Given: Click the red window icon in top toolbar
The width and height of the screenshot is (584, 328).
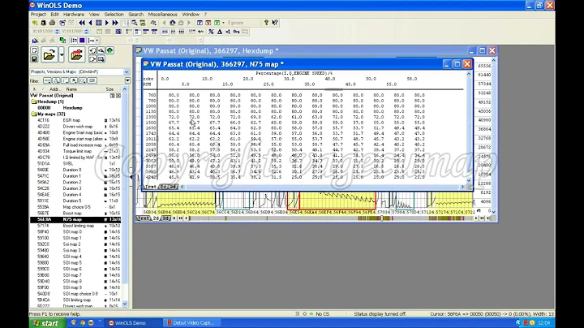Looking at the screenshot, I should coord(208,23).
